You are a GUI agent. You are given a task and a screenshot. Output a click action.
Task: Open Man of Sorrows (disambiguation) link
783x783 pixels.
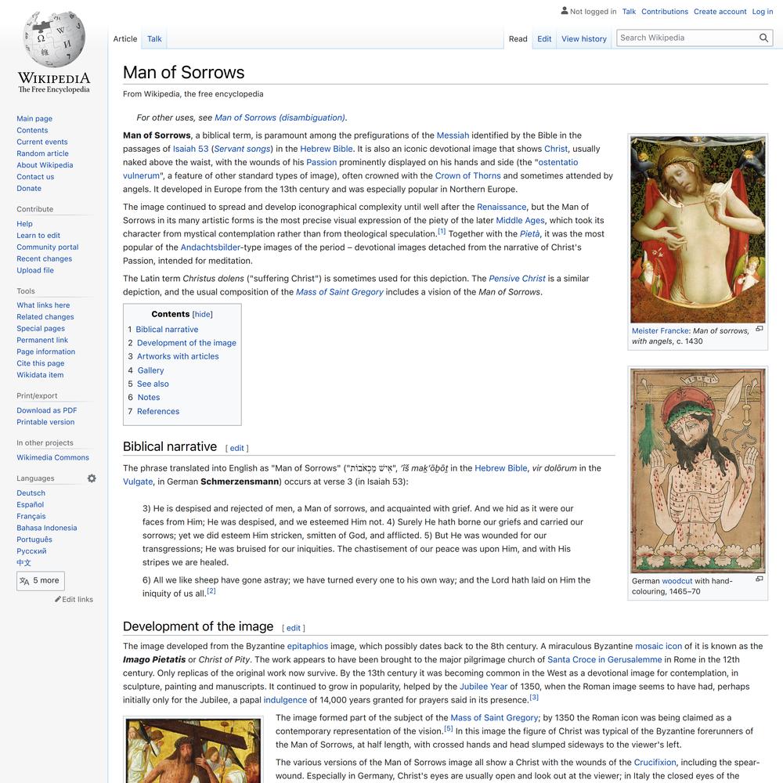click(280, 118)
